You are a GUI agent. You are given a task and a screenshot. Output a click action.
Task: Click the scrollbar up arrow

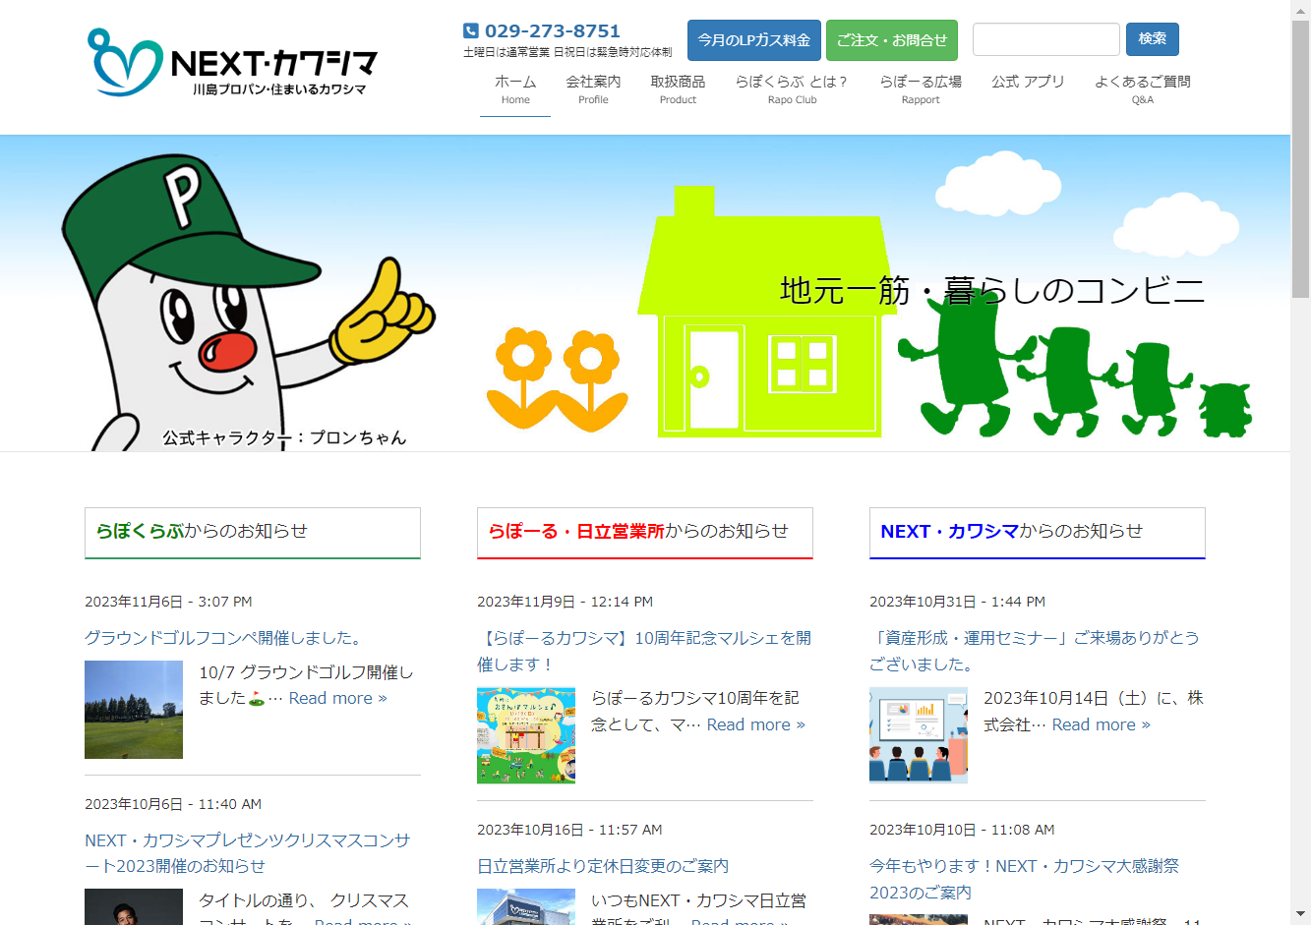pyautogui.click(x=1300, y=9)
